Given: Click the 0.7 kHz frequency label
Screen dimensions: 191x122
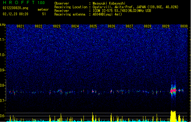Looking at the screenshot, I should click(3, 101).
